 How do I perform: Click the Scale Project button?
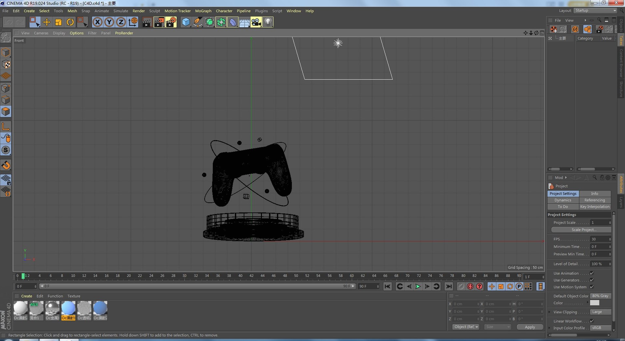coord(581,230)
